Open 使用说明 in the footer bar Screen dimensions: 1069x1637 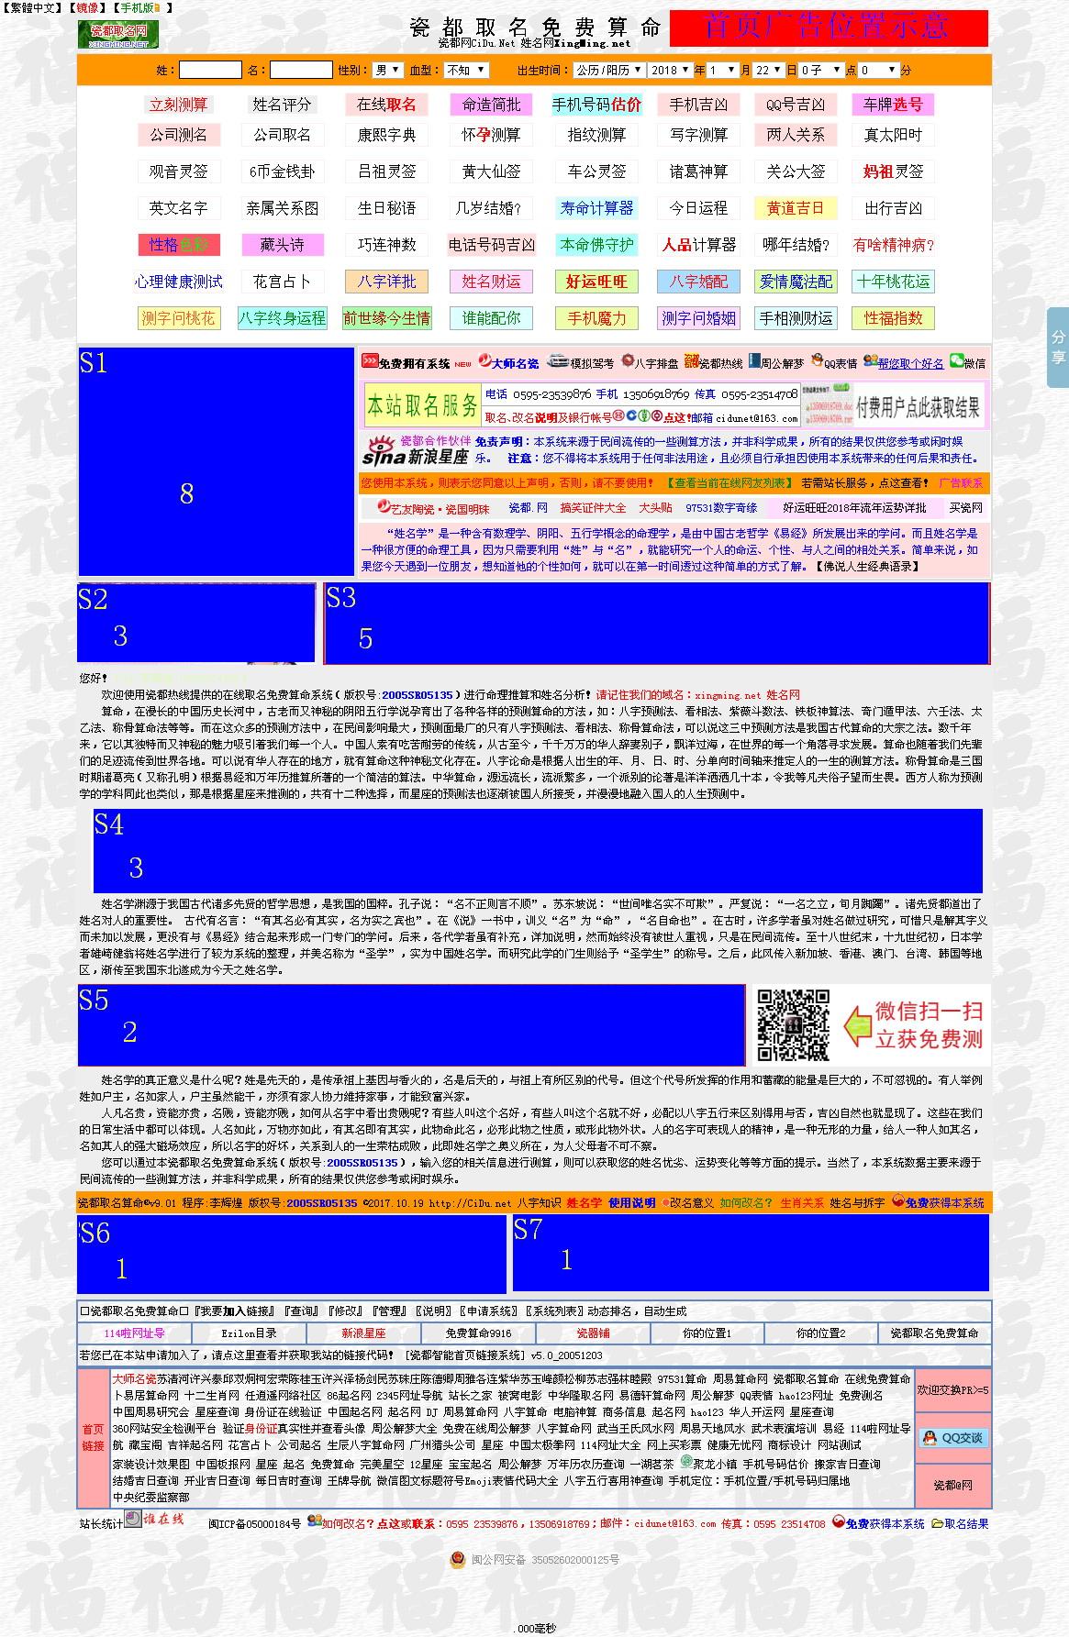click(x=632, y=1202)
